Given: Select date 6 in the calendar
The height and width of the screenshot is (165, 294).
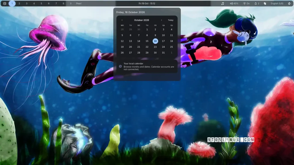Looking at the screenshot, I should 131,35.
